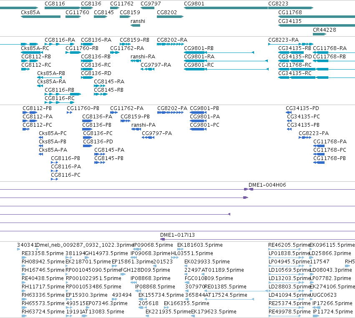Select the Cks85A-RC transcript label
355x318 pixels.
[x=35, y=48]
